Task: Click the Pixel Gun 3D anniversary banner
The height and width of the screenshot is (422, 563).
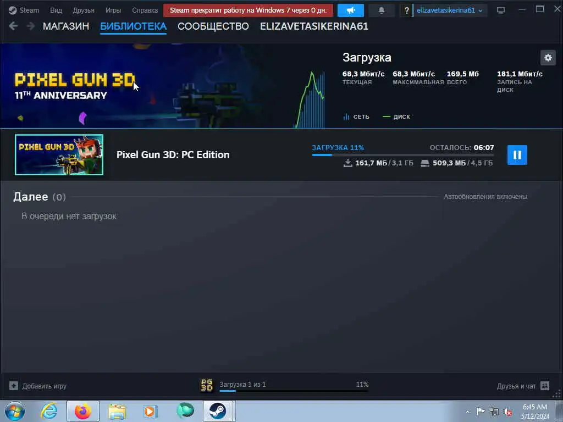Action: [x=147, y=85]
